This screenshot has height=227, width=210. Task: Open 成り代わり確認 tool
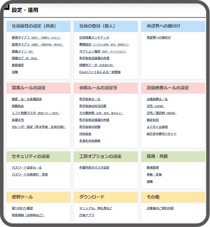coord(22,208)
